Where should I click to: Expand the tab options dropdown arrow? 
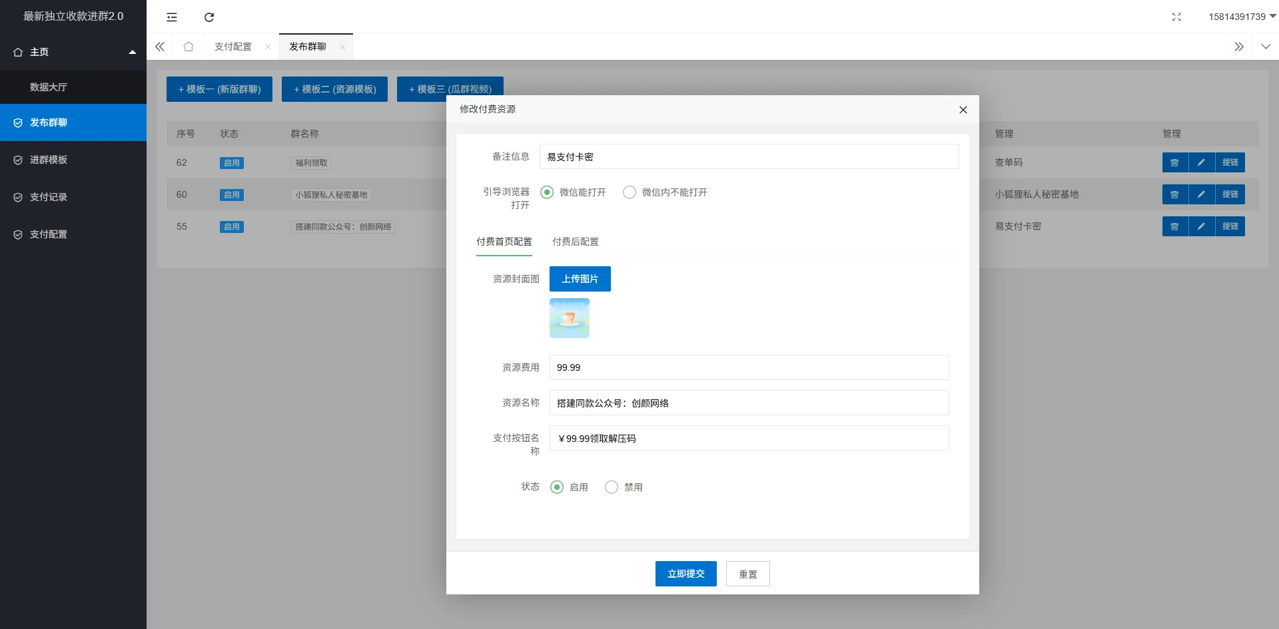(x=1266, y=47)
